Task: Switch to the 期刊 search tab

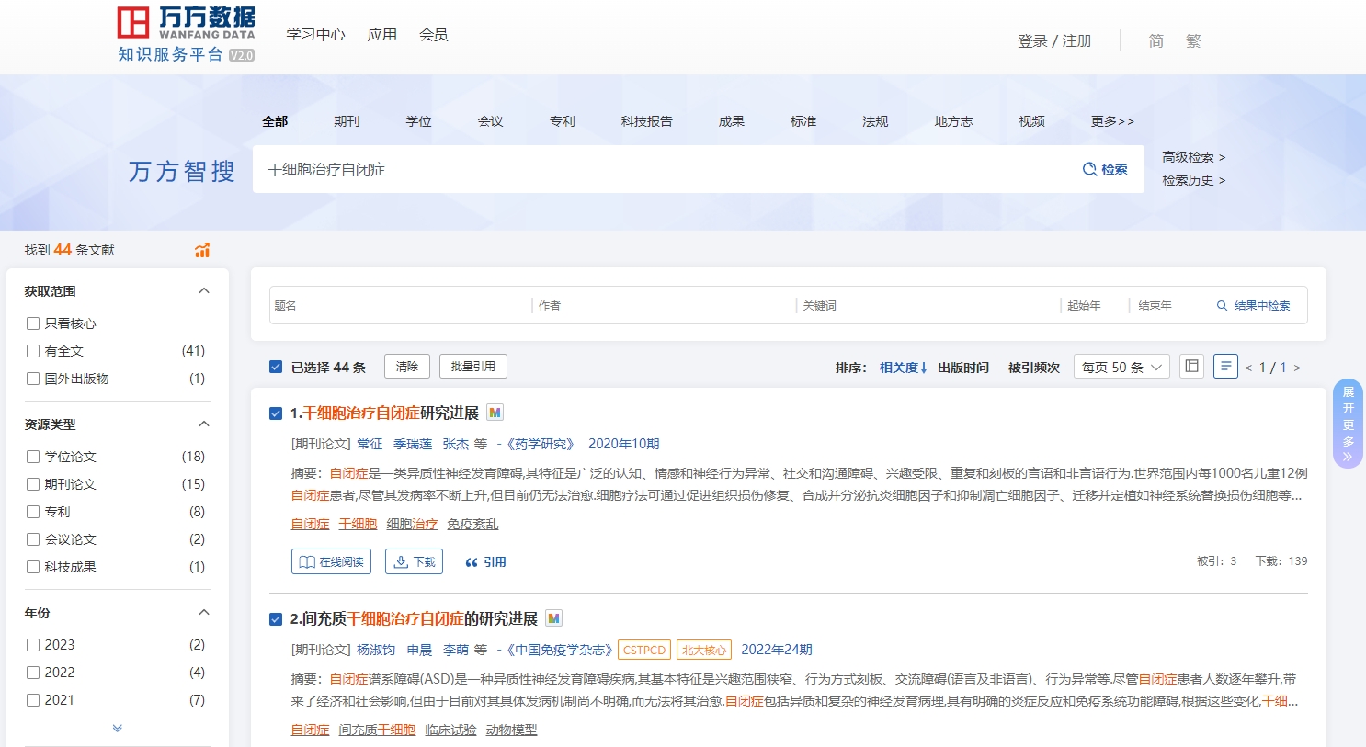Action: 347,120
